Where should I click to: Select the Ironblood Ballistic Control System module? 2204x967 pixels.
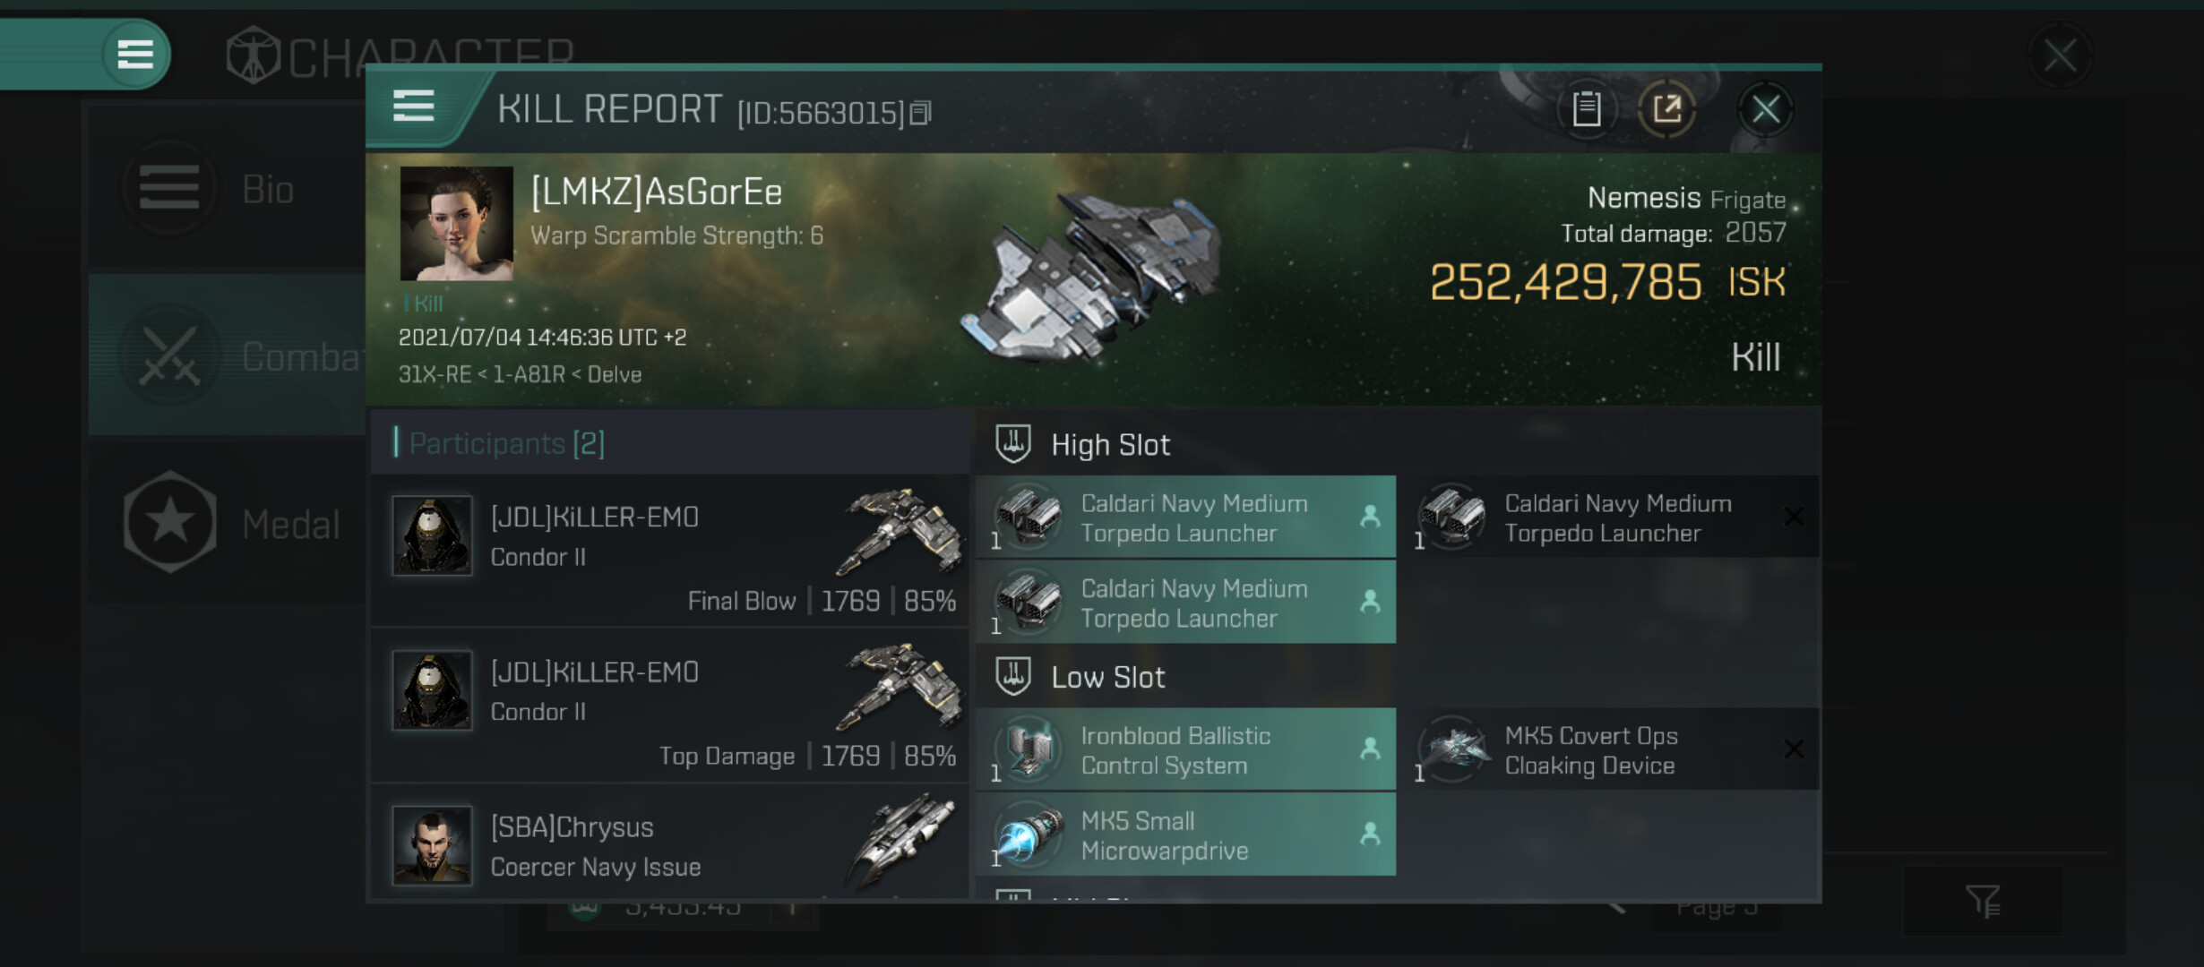coord(1185,750)
